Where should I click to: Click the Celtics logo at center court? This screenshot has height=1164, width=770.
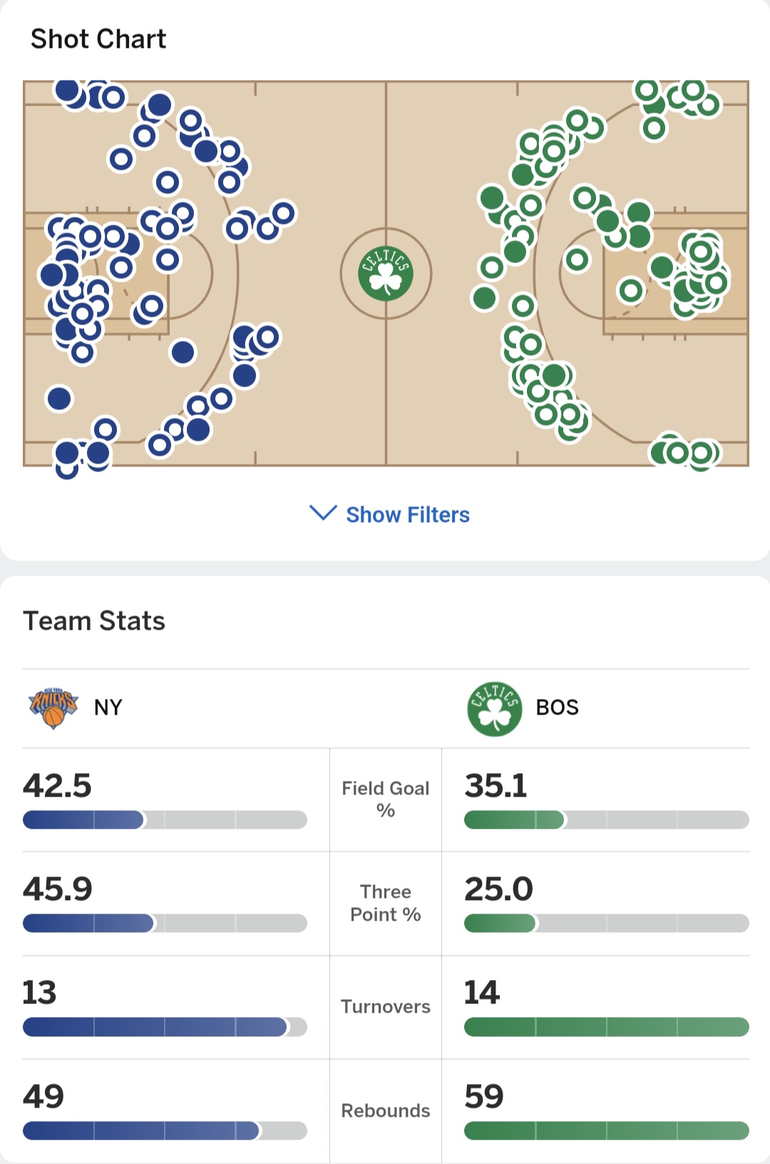point(386,273)
